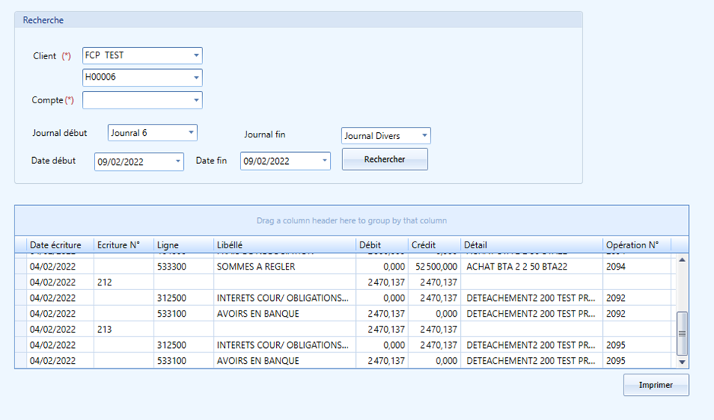
Task: Open the FCP TEST client dropdown
Action: (196, 55)
